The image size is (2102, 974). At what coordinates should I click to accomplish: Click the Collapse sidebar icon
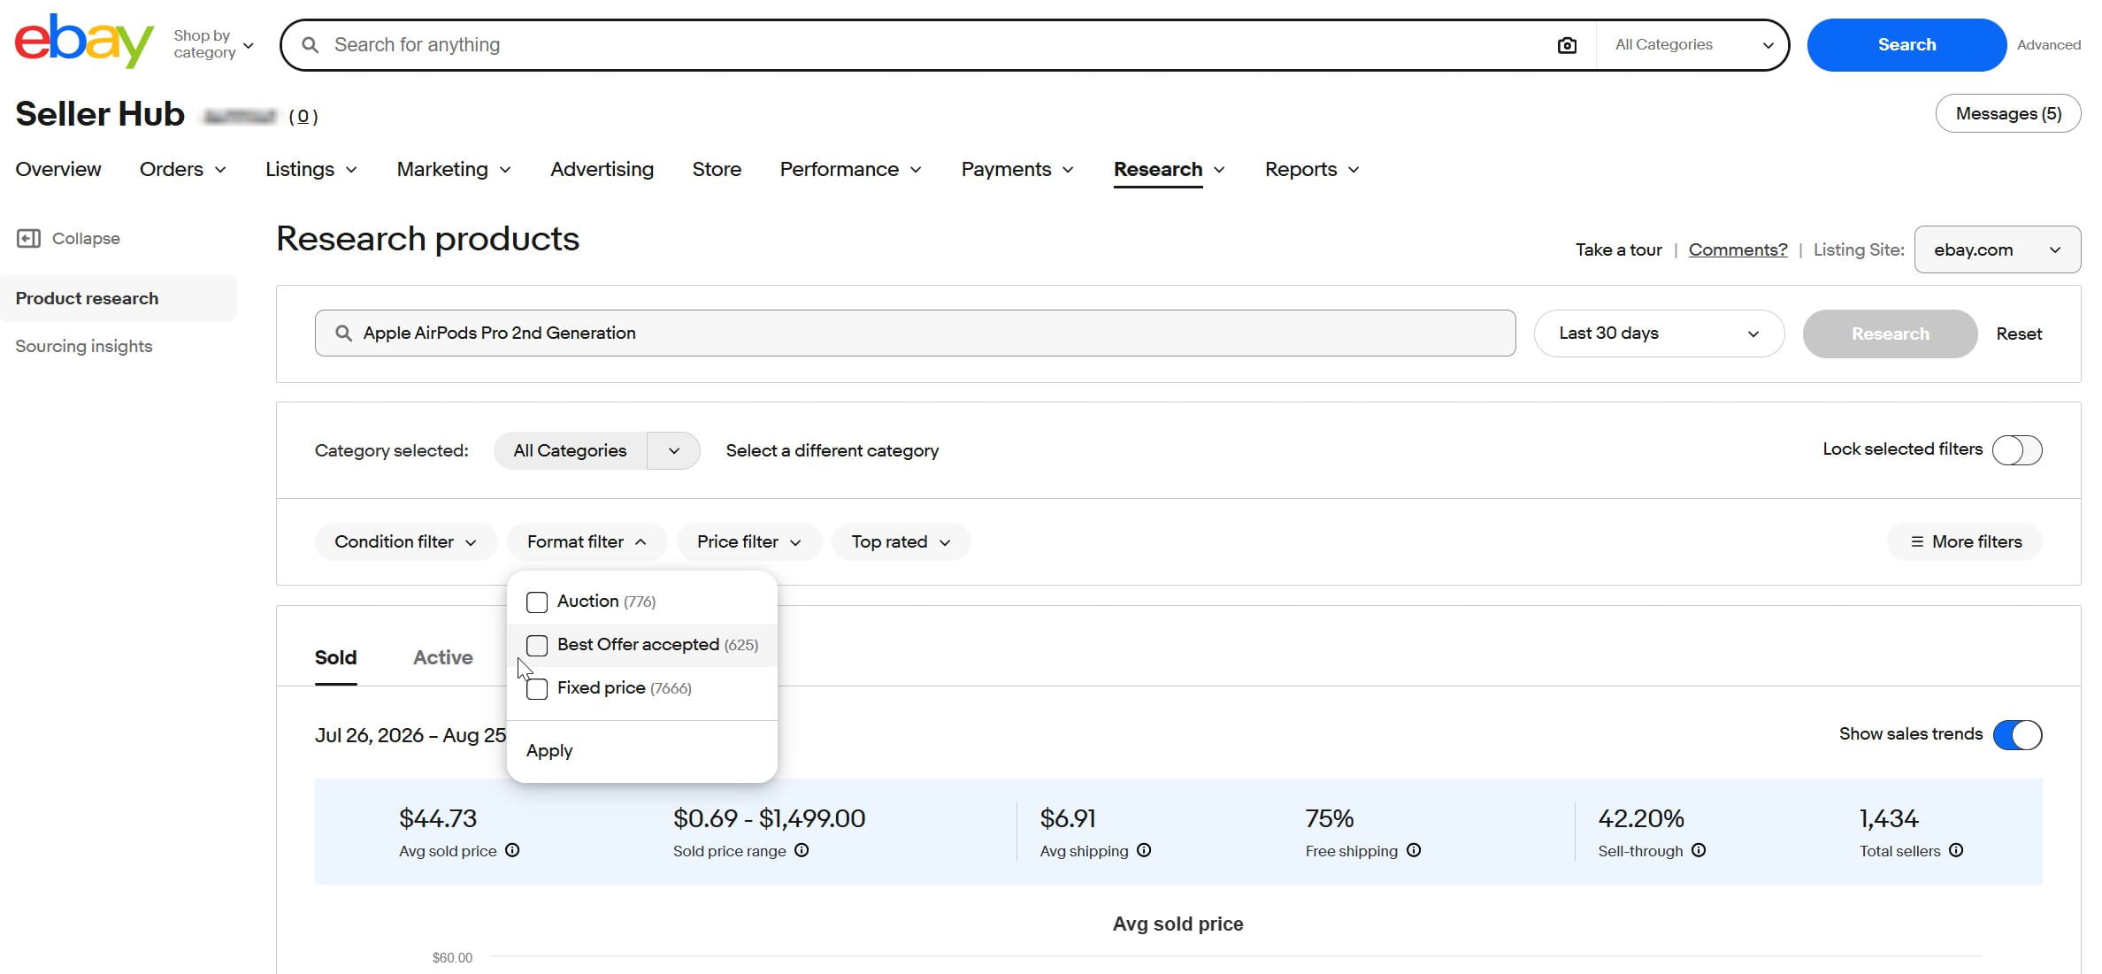click(x=28, y=238)
